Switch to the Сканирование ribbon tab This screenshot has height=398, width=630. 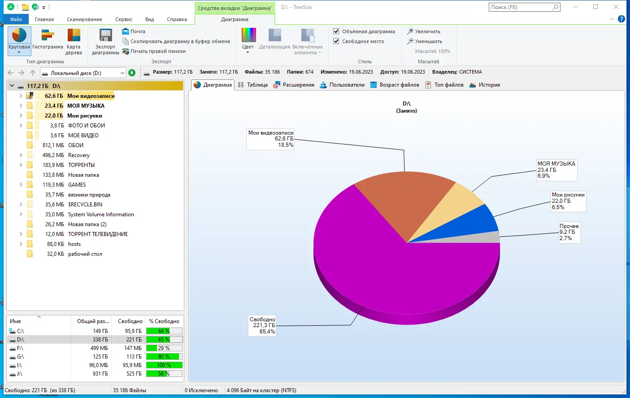[x=84, y=19]
